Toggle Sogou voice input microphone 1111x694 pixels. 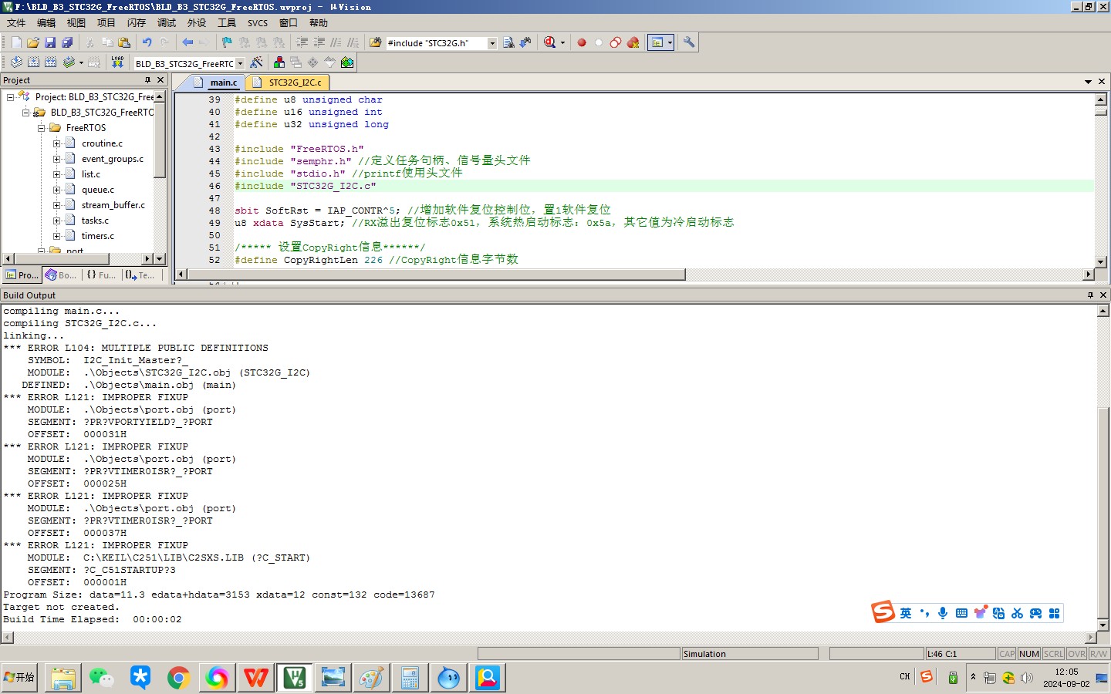point(943,613)
